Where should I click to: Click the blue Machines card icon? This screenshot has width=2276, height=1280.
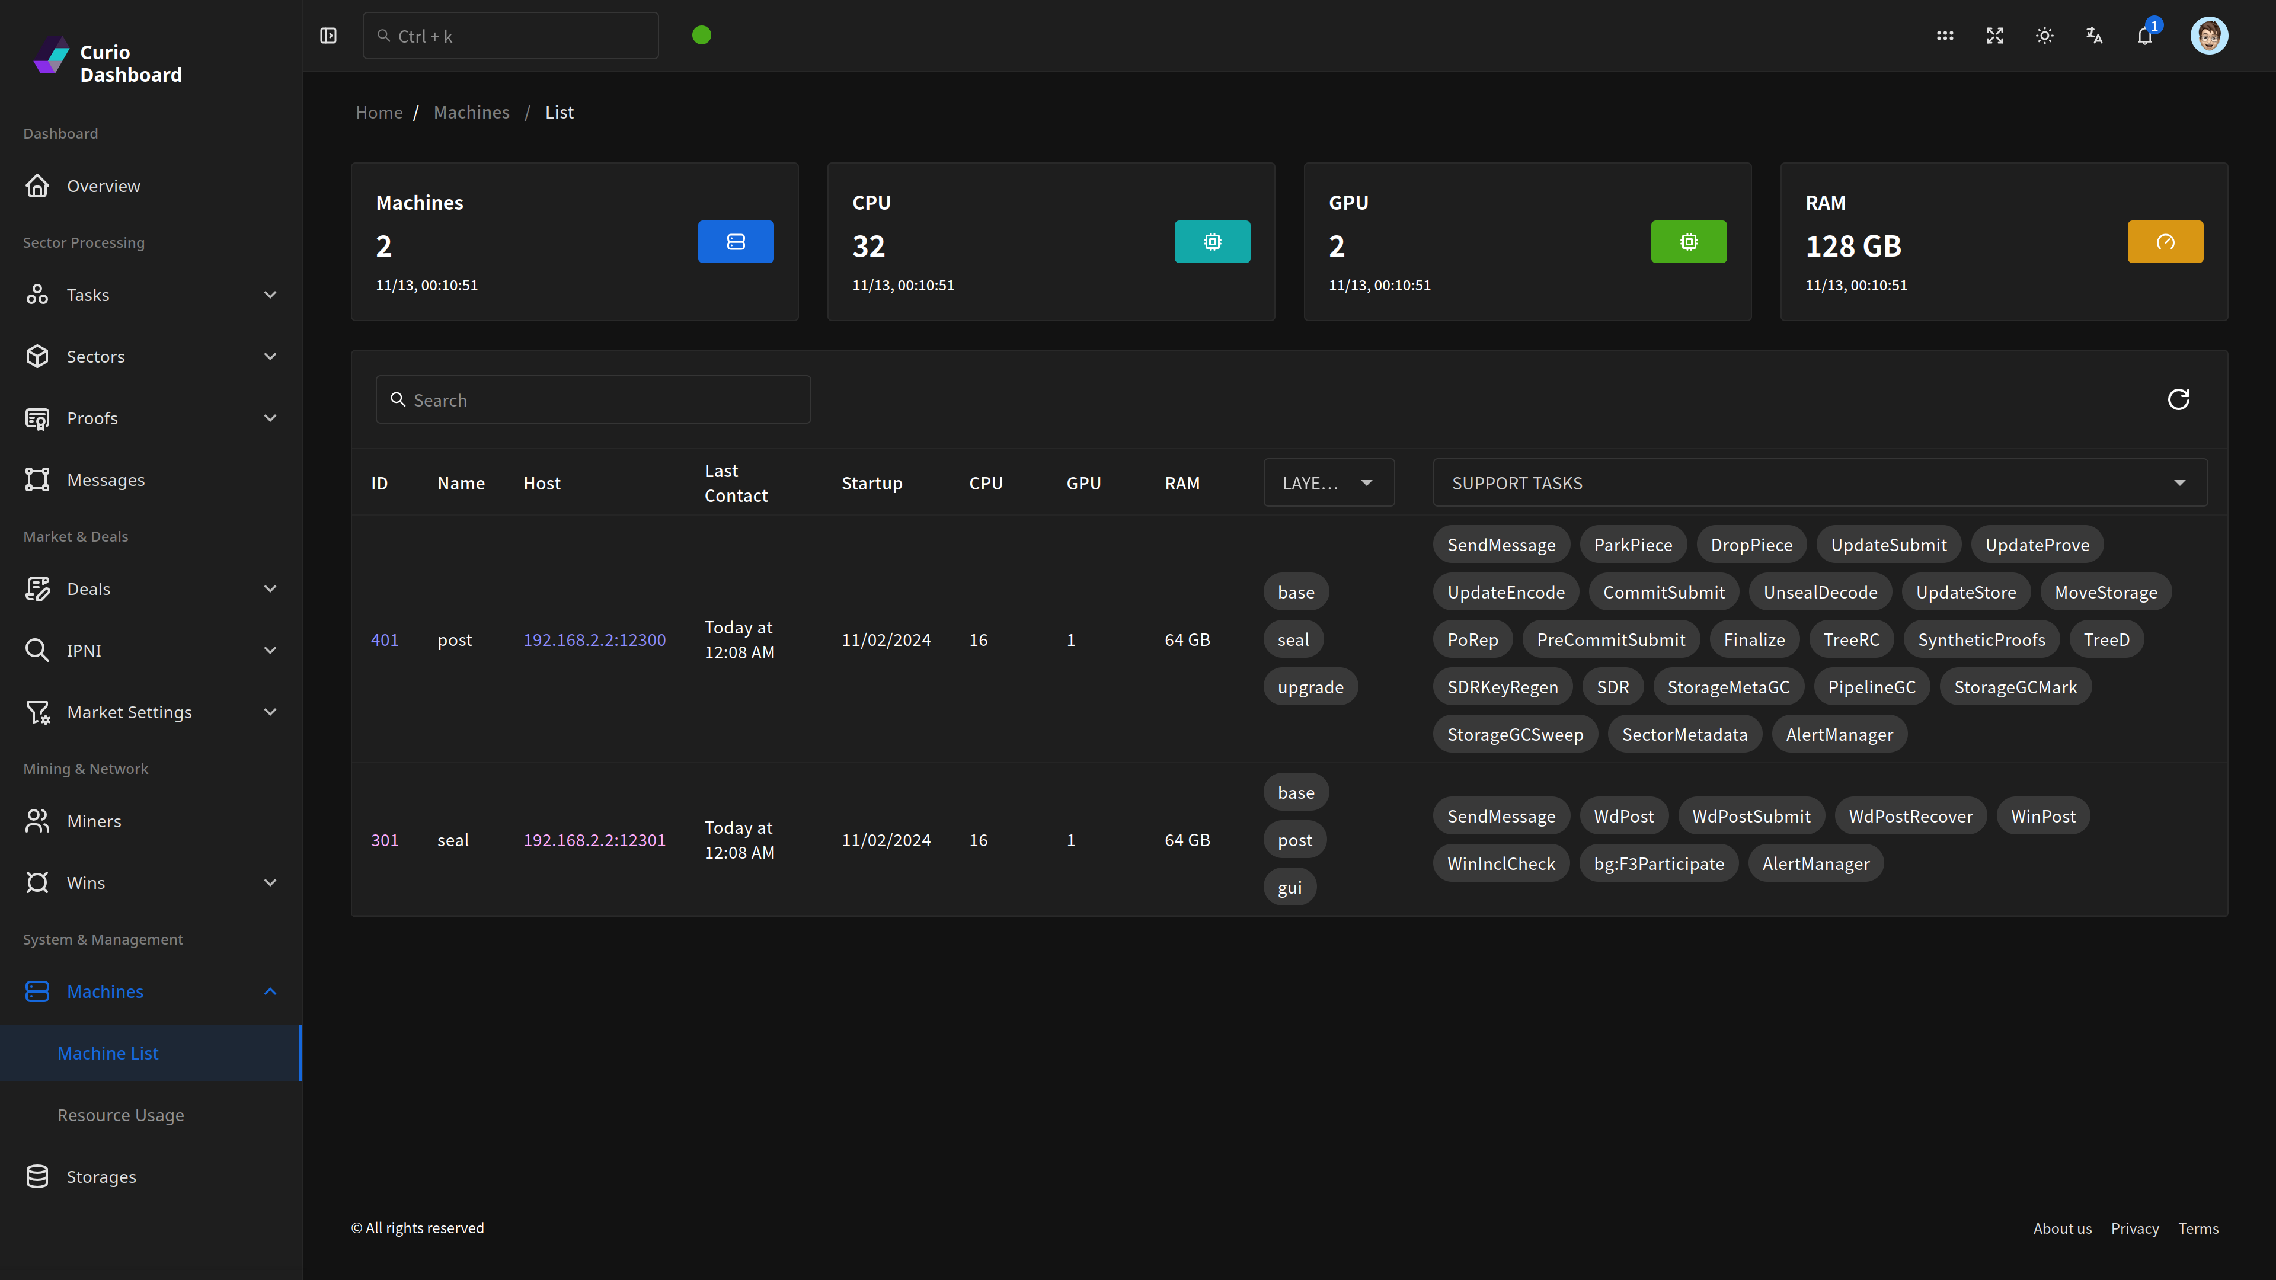tap(735, 241)
